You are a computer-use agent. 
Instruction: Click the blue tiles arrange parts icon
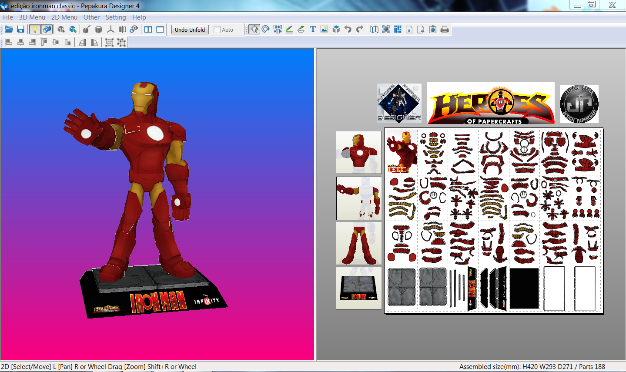(x=398, y=30)
